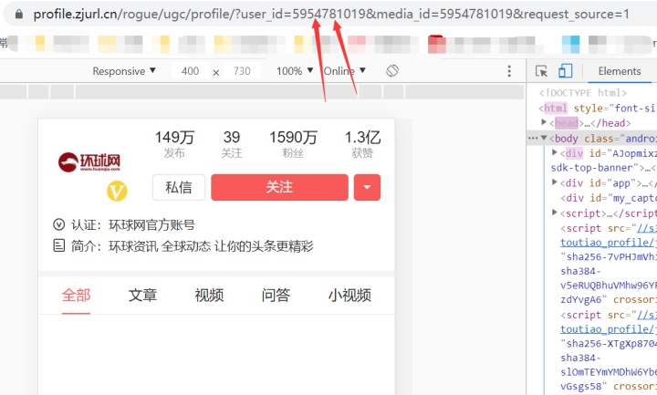Toggle the device toolbar icon
The width and height of the screenshot is (657, 395).
565,71
